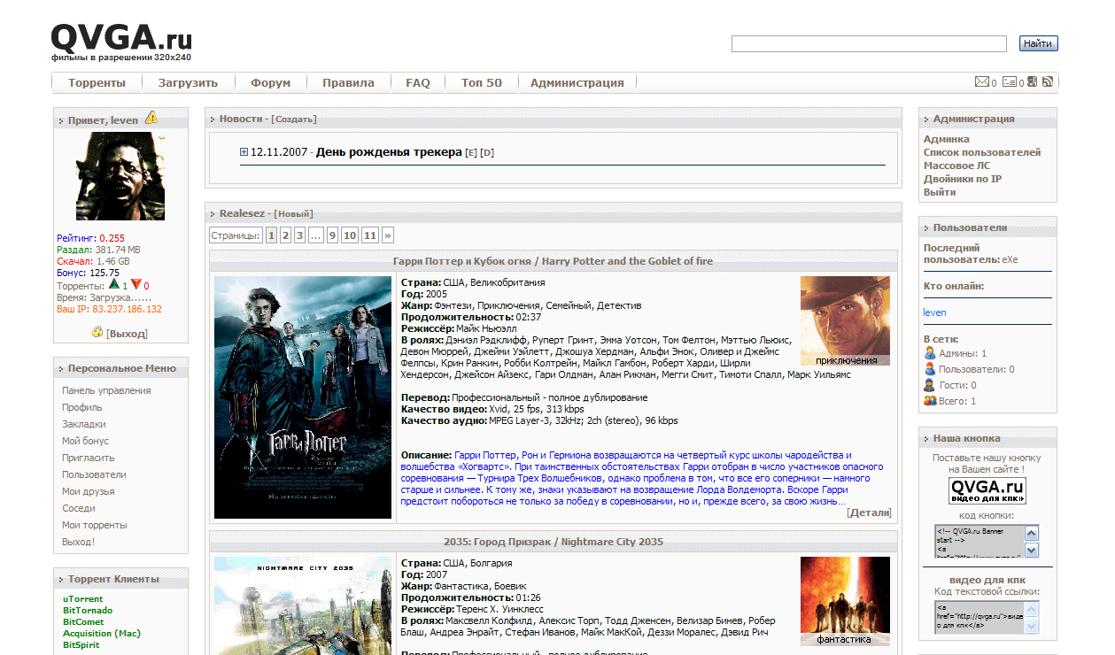This screenshot has width=1115, height=655.
Task: Expand the День рождения трекера news item
Action: [x=244, y=152]
